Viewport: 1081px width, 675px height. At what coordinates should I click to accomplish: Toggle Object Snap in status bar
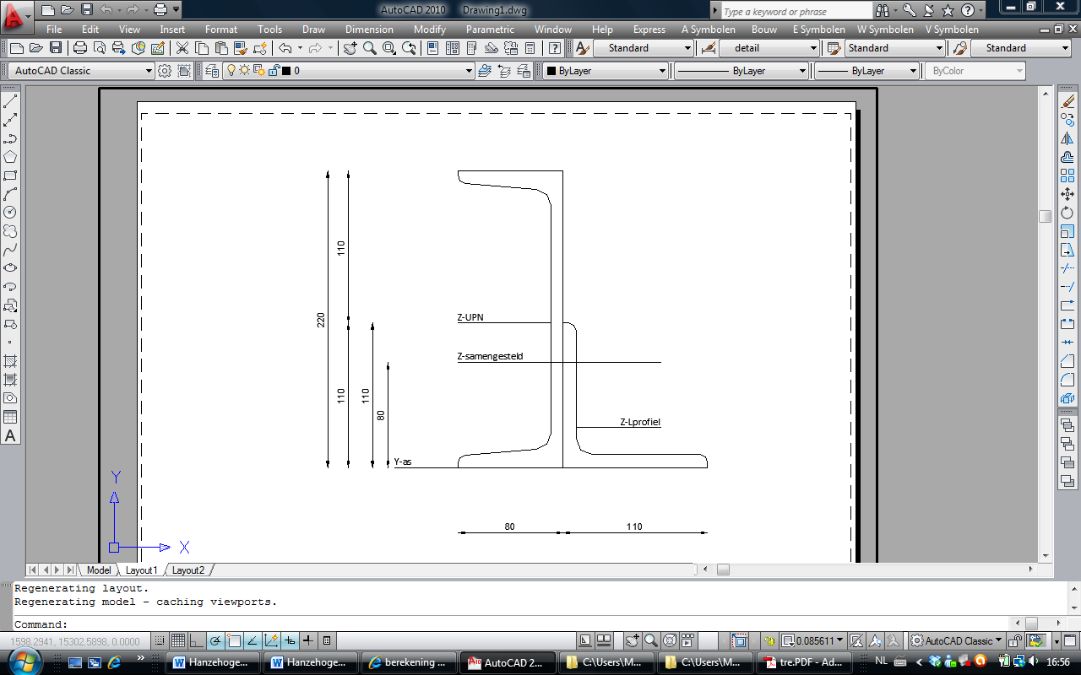point(234,640)
